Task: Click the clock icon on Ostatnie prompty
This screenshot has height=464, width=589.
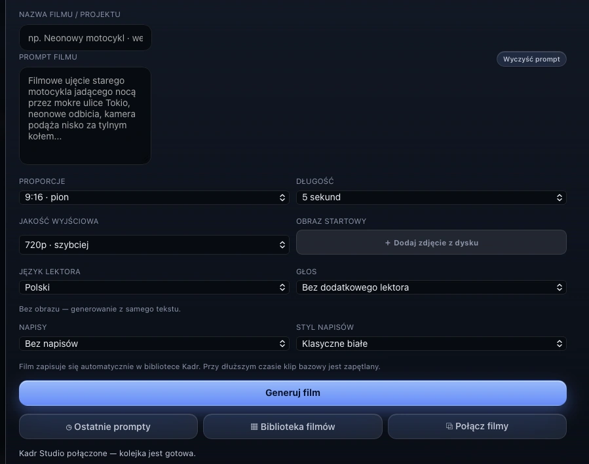Action: [69, 427]
